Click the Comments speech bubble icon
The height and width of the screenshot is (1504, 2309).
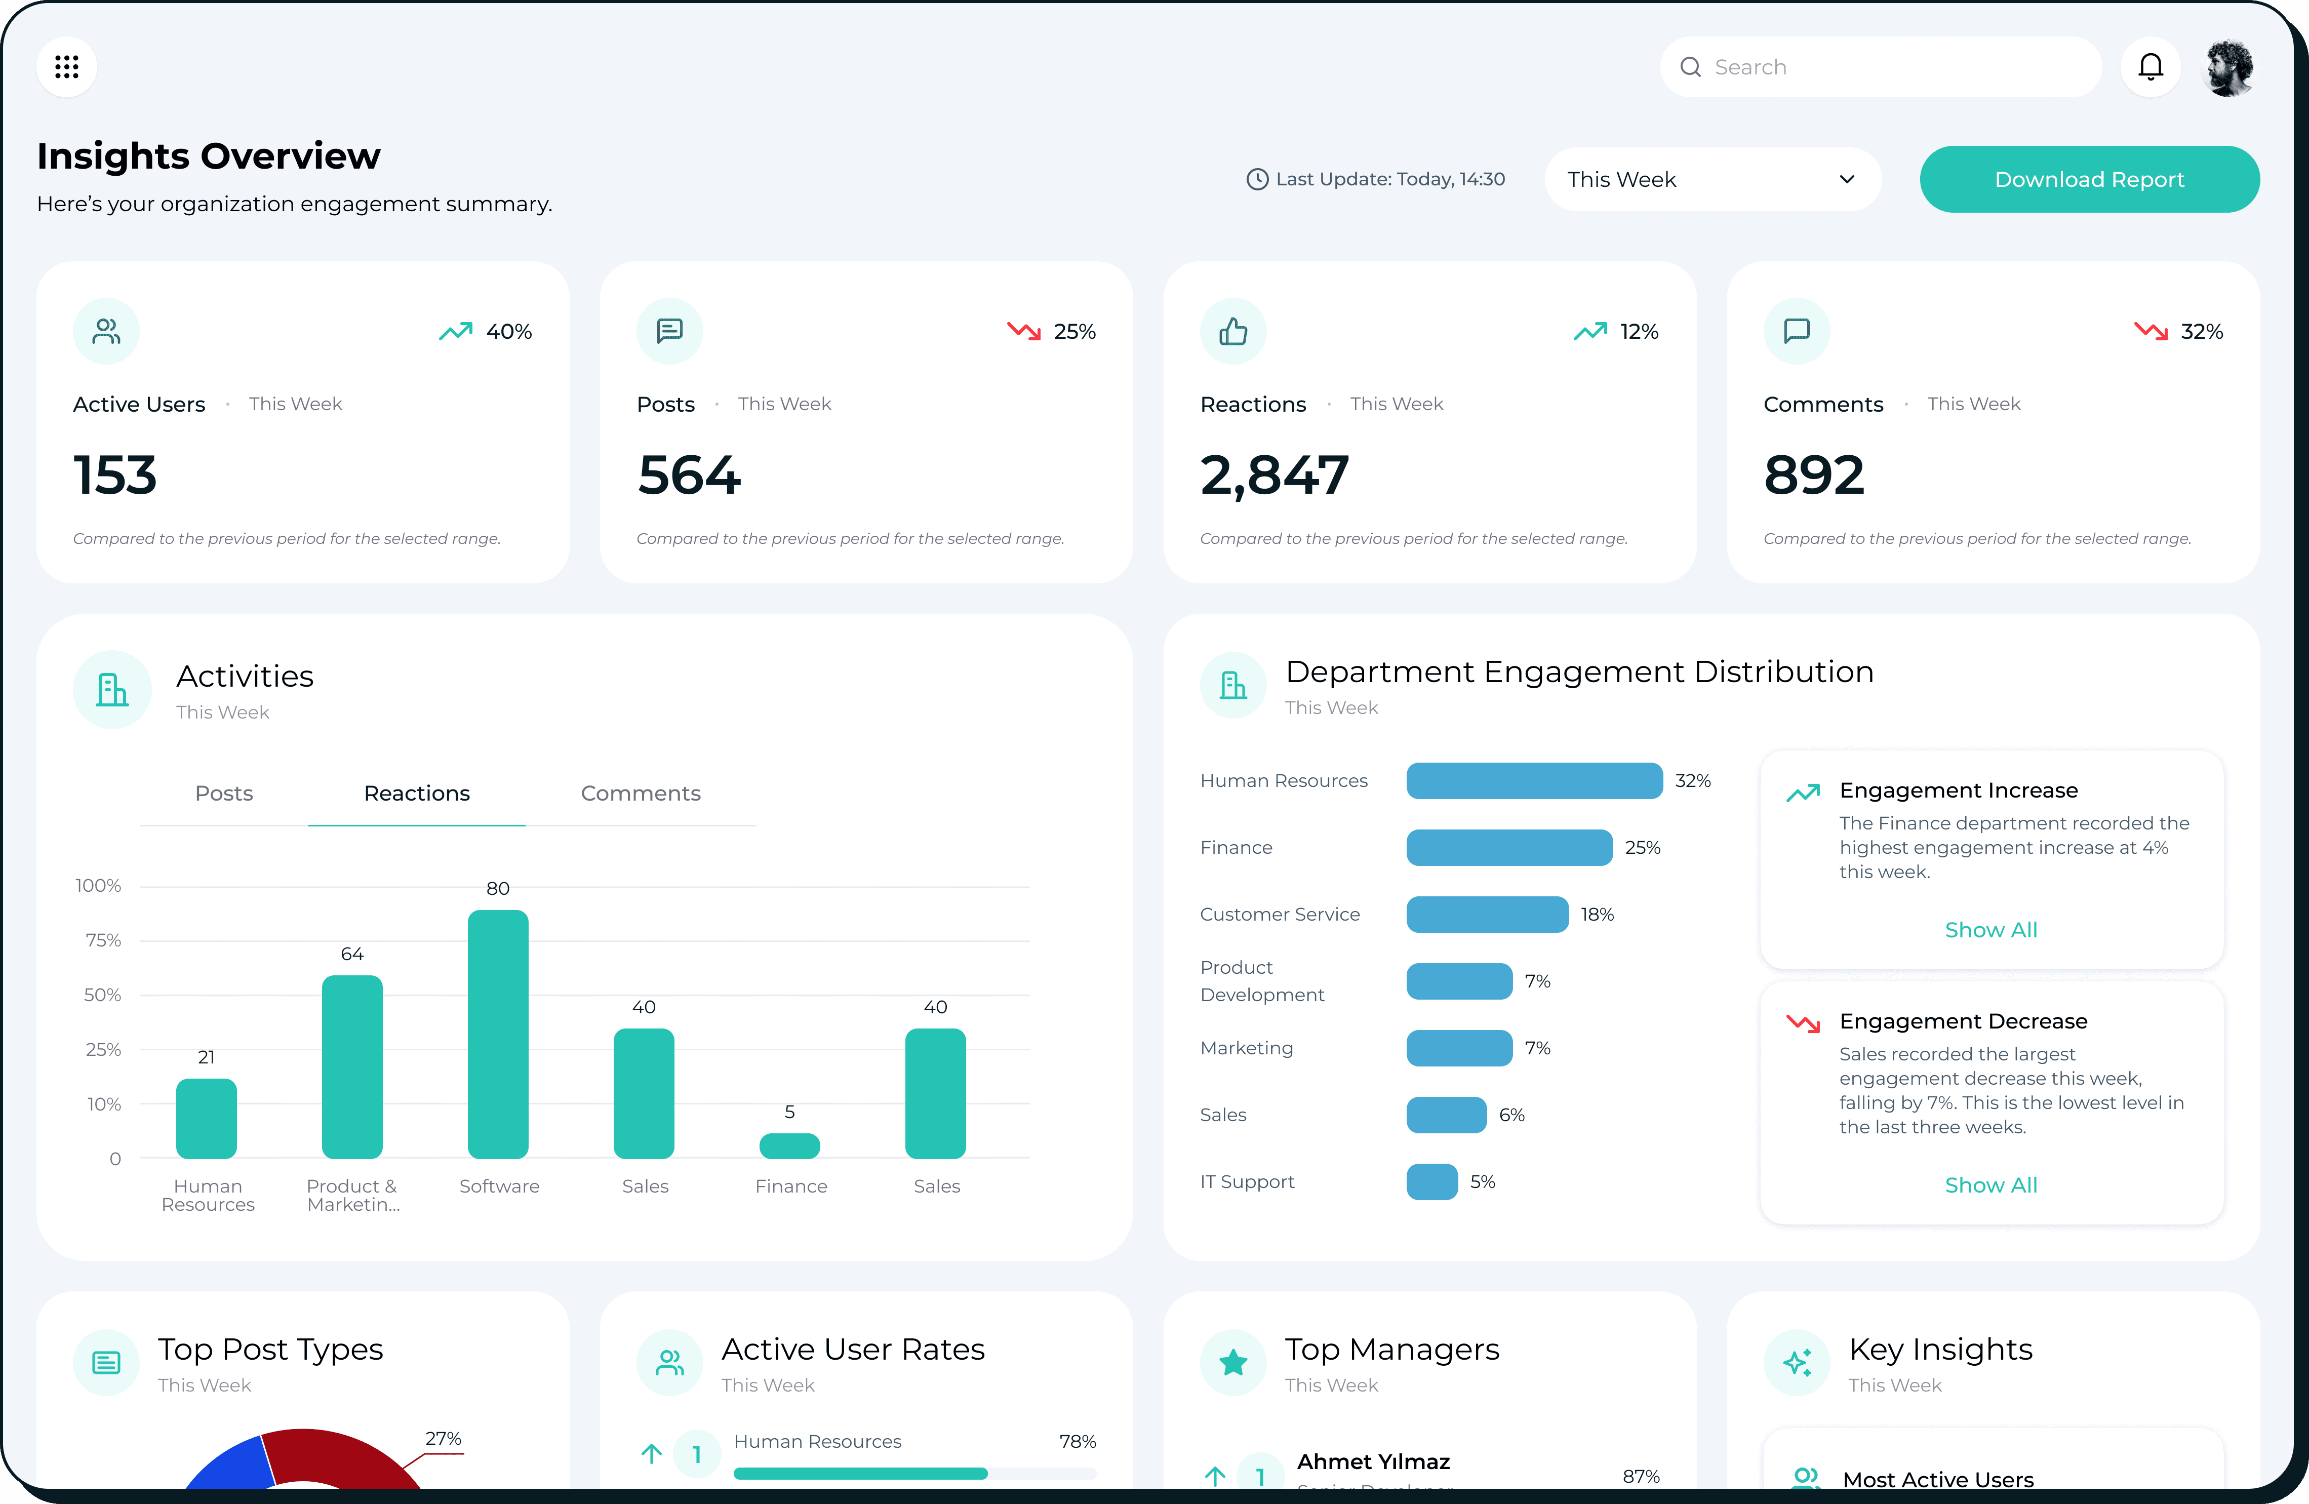[x=1796, y=332]
